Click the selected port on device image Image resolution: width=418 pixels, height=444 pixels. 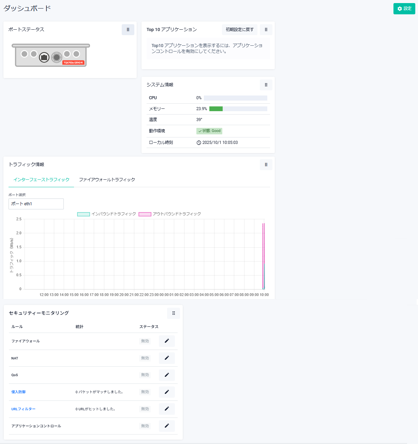[44, 57]
